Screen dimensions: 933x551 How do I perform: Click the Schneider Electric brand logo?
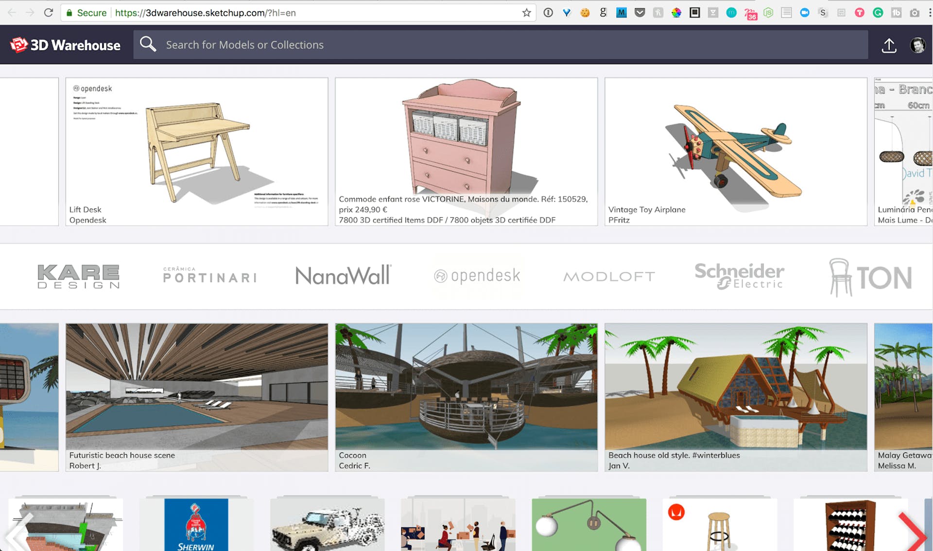(739, 276)
